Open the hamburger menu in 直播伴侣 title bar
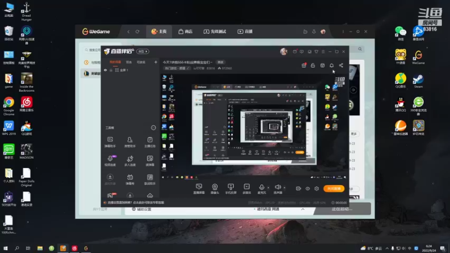 point(323,52)
